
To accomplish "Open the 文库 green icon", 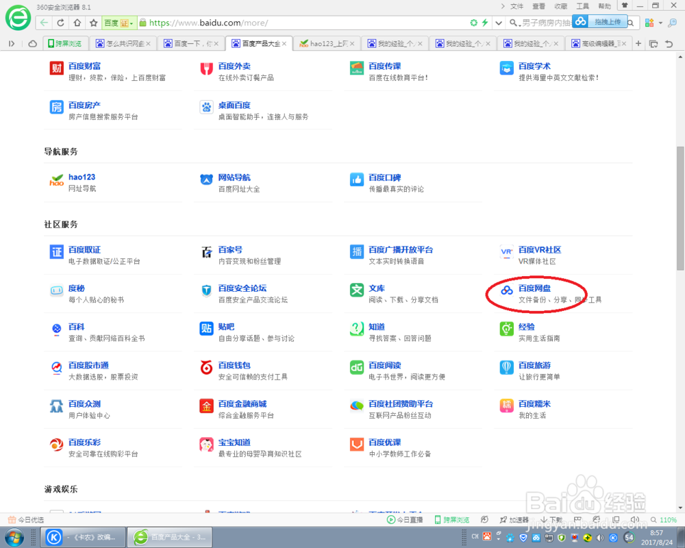I will [x=356, y=290].
